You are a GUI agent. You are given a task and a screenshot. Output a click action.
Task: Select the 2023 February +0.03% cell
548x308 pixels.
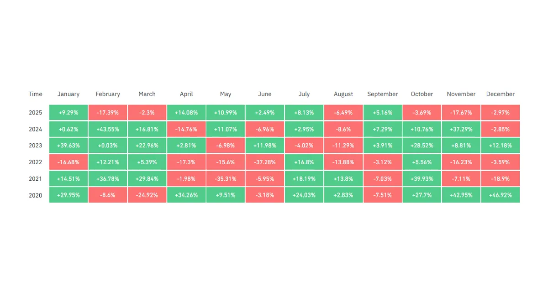point(108,146)
